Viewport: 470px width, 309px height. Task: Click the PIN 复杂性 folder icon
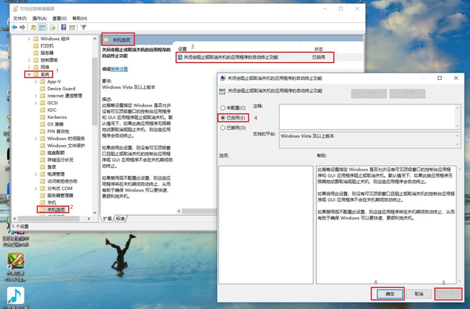(x=42, y=131)
